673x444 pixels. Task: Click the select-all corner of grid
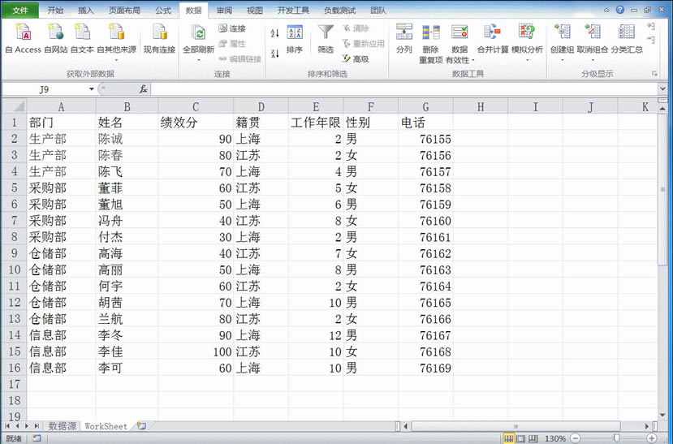click(14, 106)
